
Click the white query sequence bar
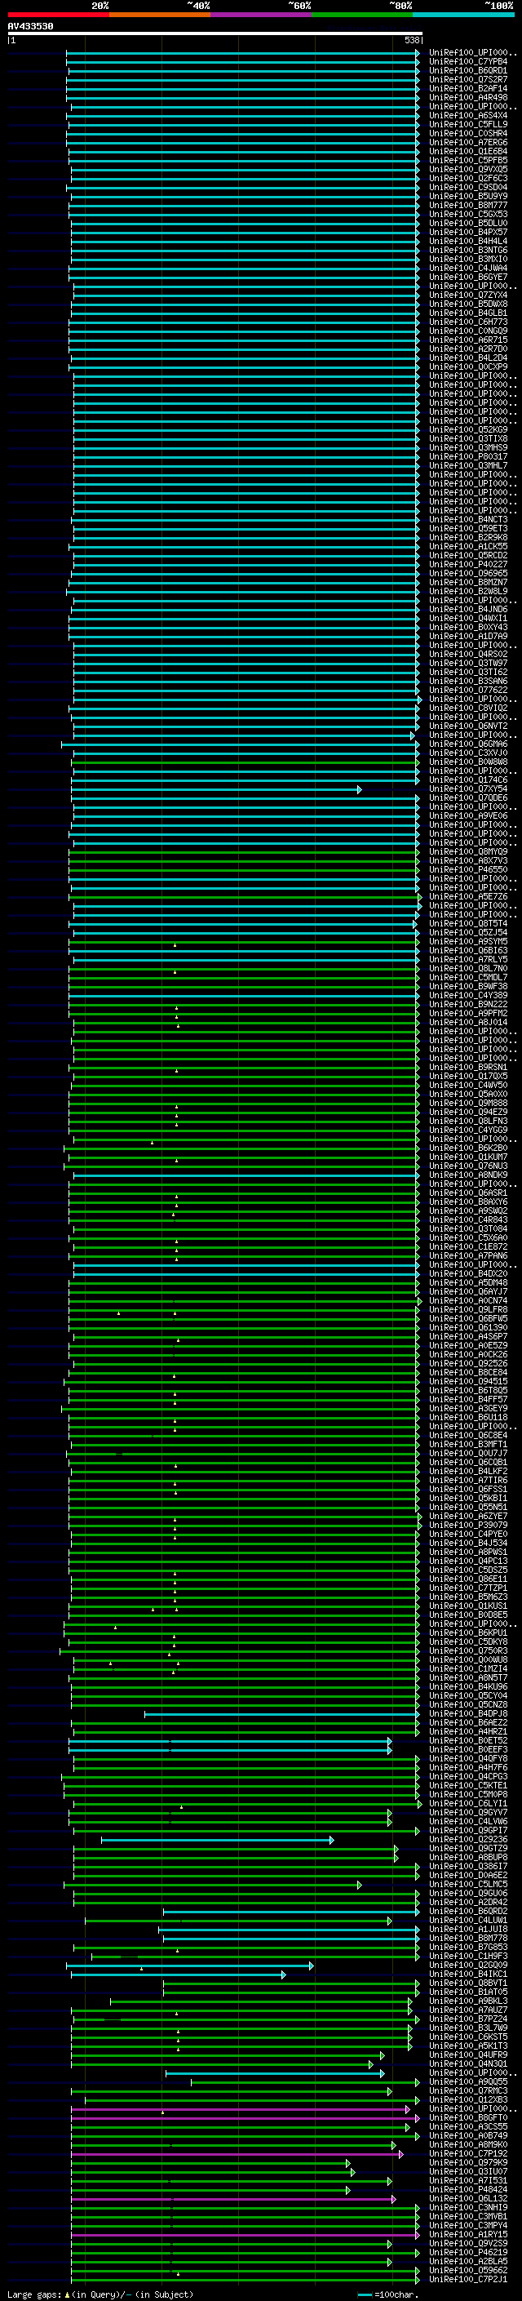215,34
